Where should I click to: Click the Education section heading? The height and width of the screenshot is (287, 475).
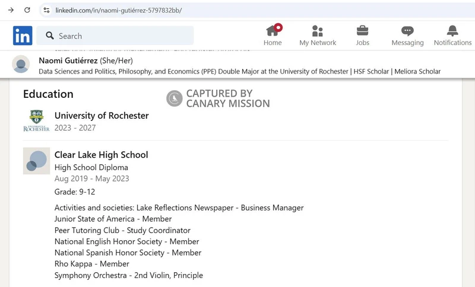point(48,94)
